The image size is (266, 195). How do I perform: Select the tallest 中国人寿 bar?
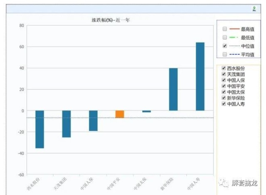click(200, 77)
